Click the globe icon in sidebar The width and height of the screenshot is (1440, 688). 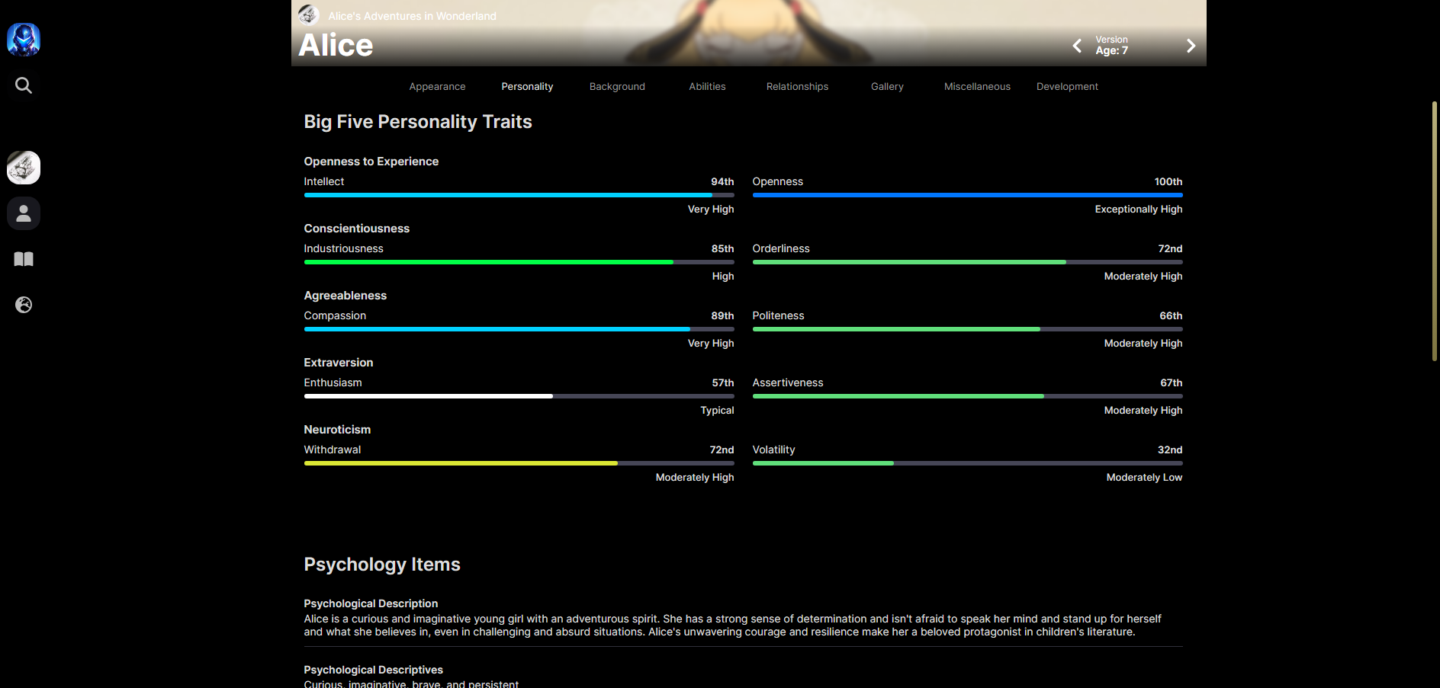coord(24,305)
